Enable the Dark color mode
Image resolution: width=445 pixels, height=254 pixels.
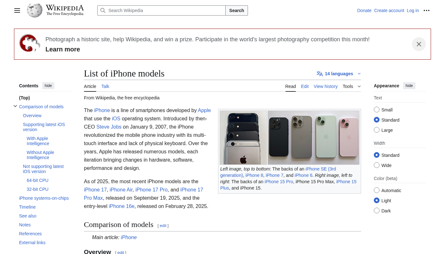tap(377, 211)
